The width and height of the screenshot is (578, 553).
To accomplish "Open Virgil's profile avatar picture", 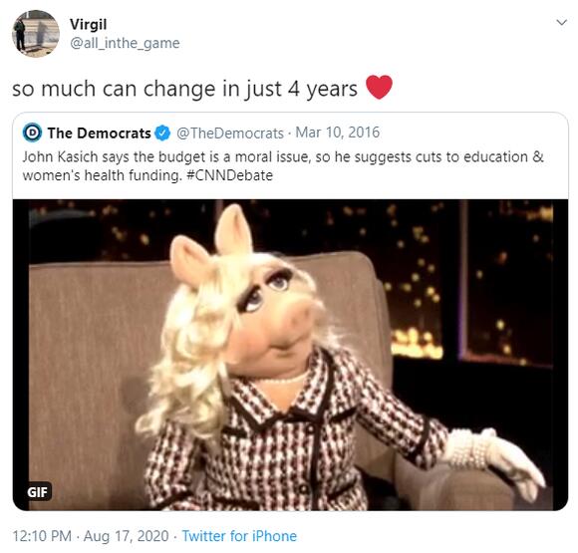I will 36,34.
